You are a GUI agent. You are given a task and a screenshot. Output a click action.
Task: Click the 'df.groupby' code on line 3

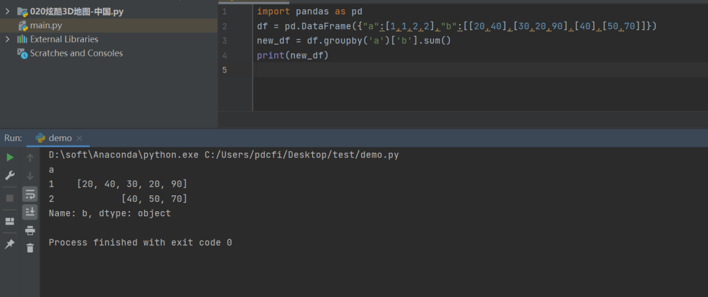pos(334,41)
